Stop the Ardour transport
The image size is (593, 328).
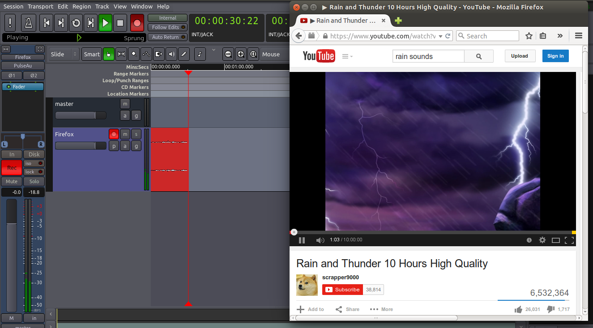[120, 22]
